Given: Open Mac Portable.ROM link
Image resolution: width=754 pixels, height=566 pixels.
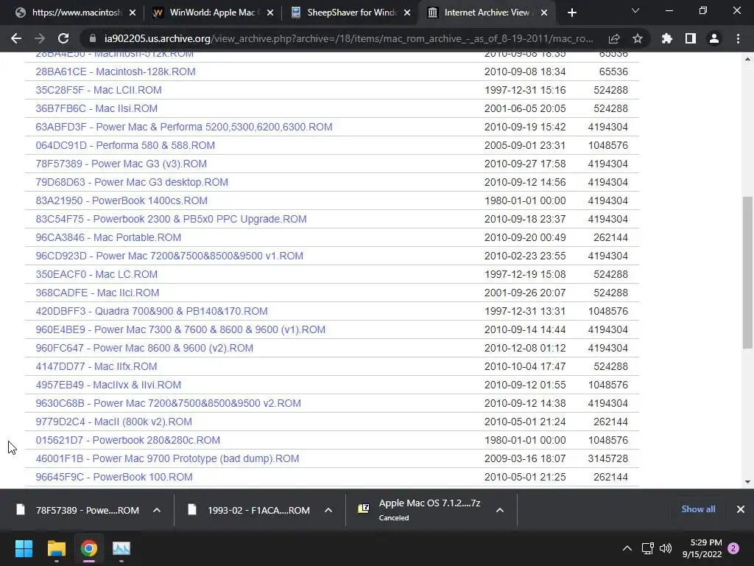Looking at the screenshot, I should [108, 237].
